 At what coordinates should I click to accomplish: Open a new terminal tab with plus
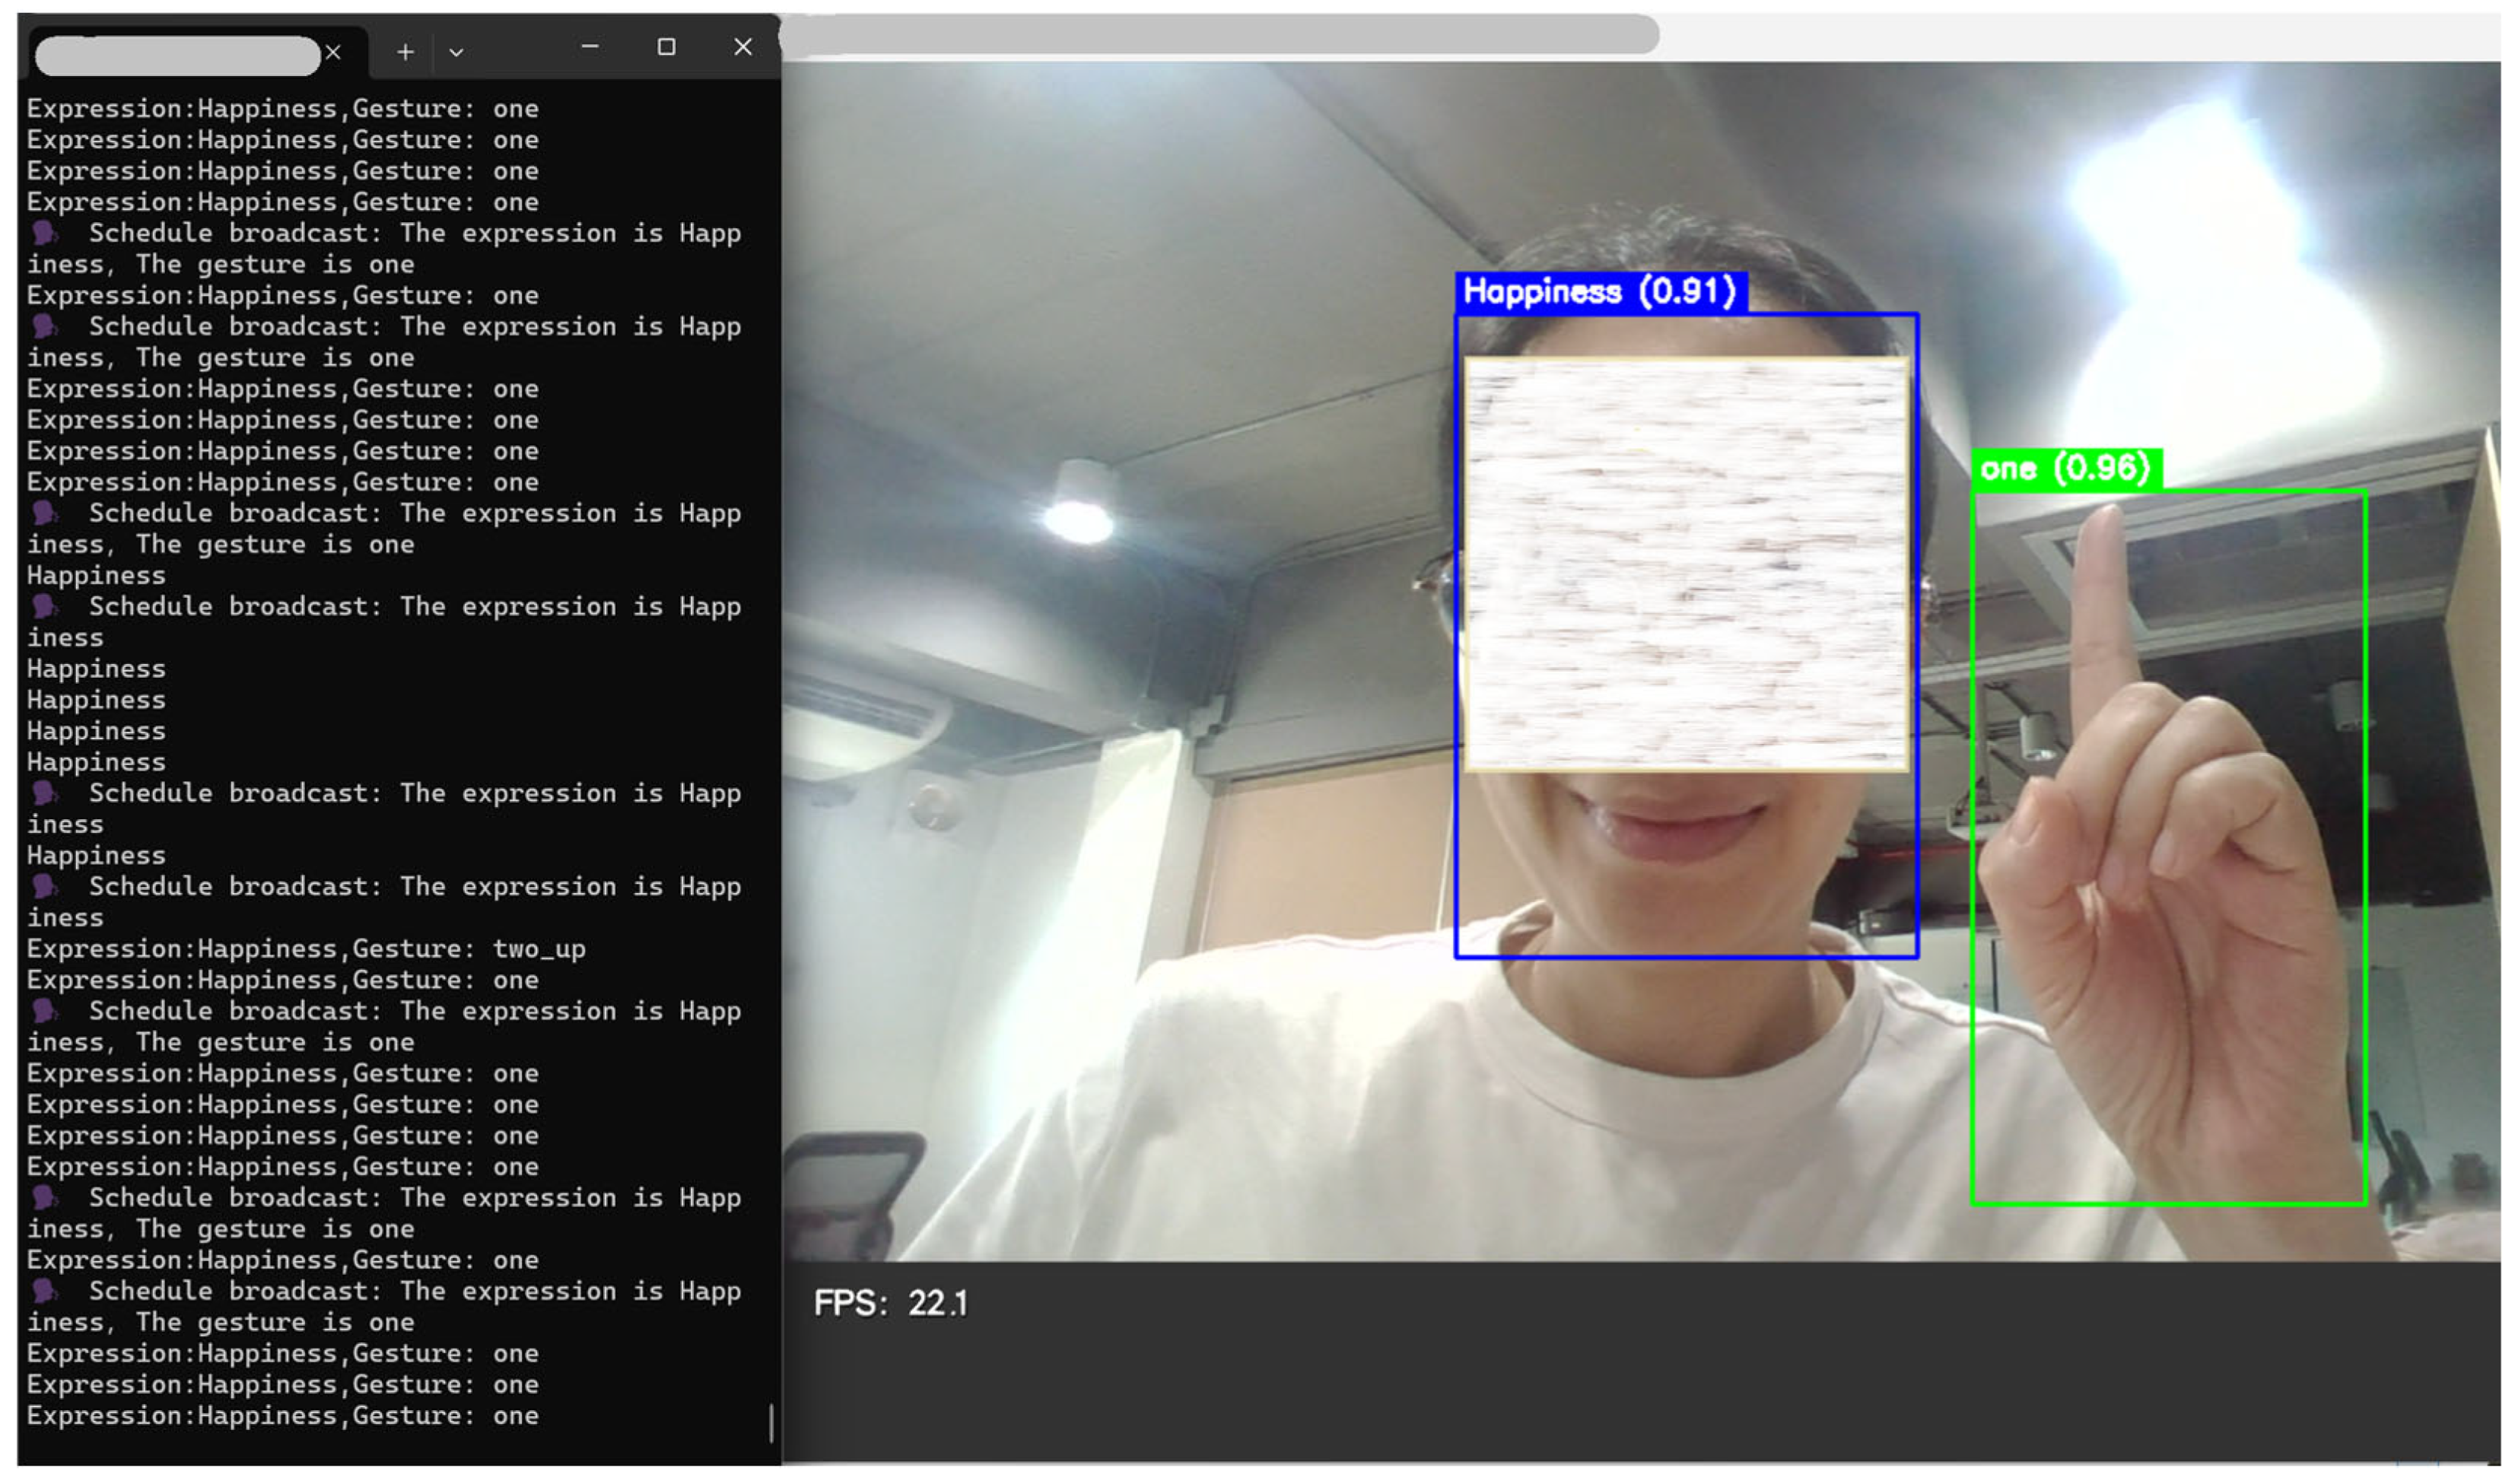coord(405,52)
